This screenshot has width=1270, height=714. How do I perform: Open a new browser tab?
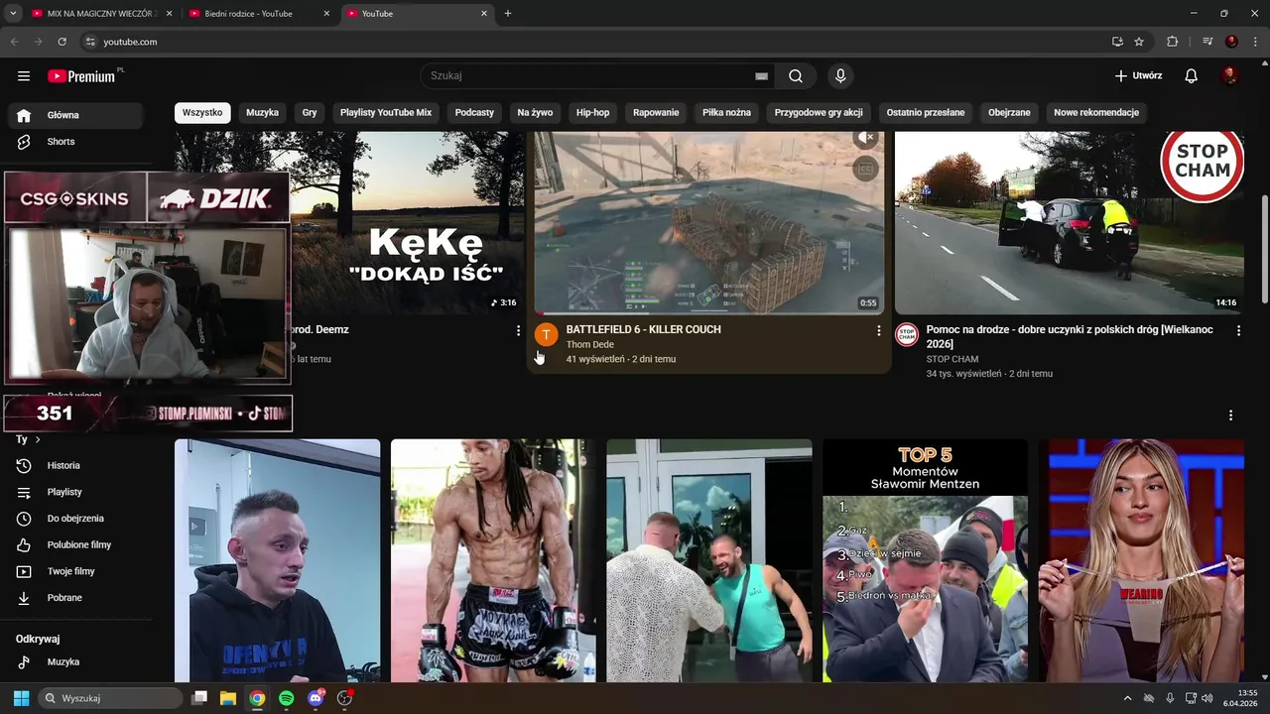click(x=508, y=14)
